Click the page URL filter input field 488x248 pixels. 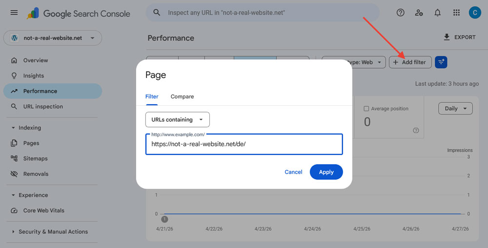pos(244,144)
